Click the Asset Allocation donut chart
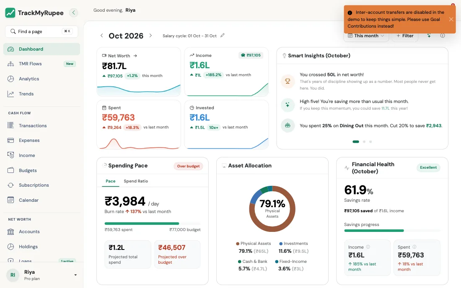 point(272,209)
